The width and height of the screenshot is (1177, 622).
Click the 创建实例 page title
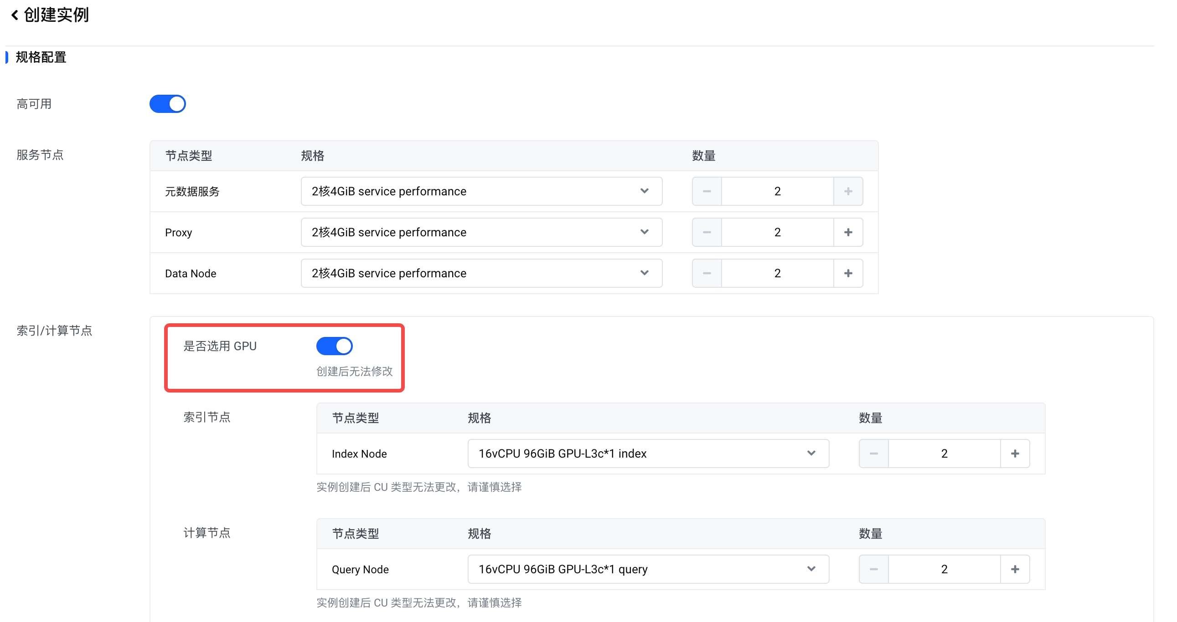point(56,15)
